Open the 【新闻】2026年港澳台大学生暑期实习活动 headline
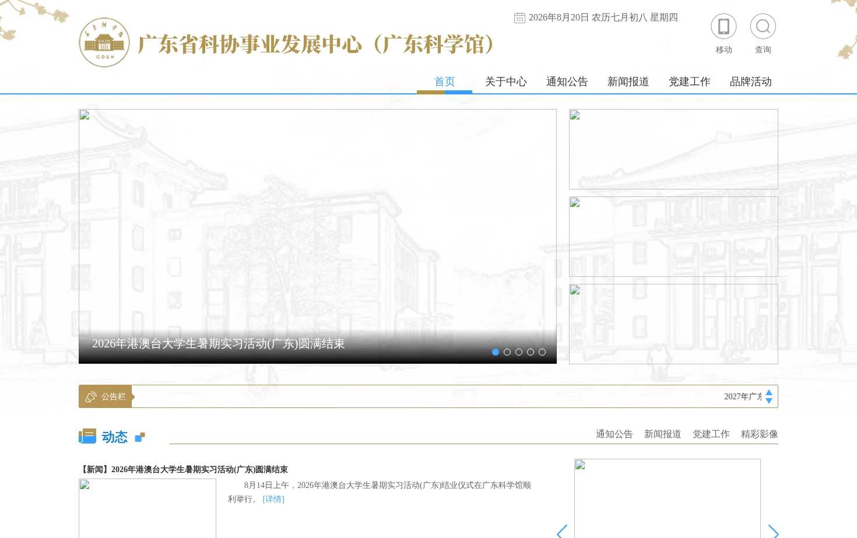 184,470
